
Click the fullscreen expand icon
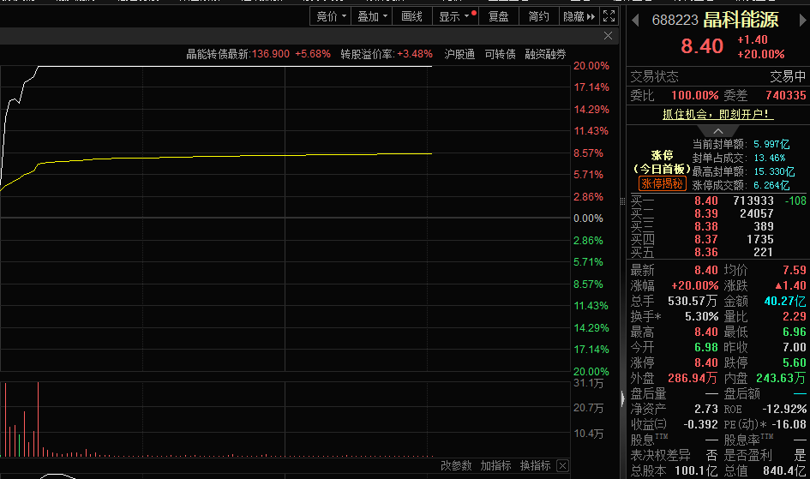[x=609, y=16]
